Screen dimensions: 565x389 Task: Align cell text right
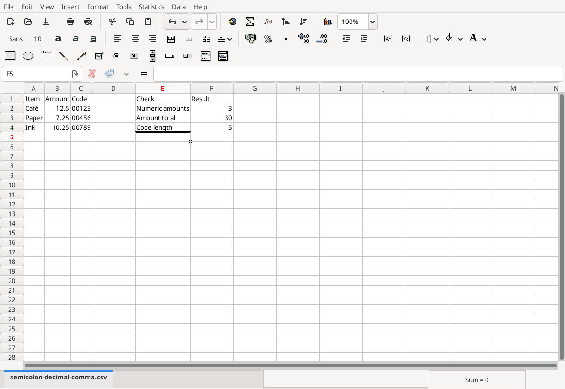[152, 39]
